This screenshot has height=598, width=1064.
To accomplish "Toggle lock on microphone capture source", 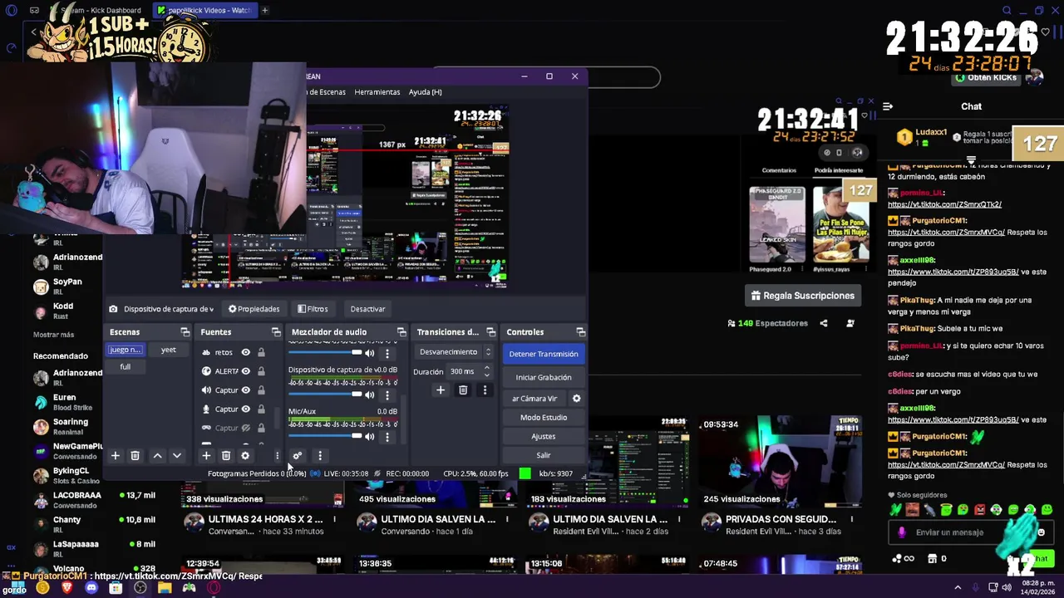I will point(261,409).
